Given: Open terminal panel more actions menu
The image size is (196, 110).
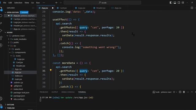Looking at the screenshot, I should point(188,92).
